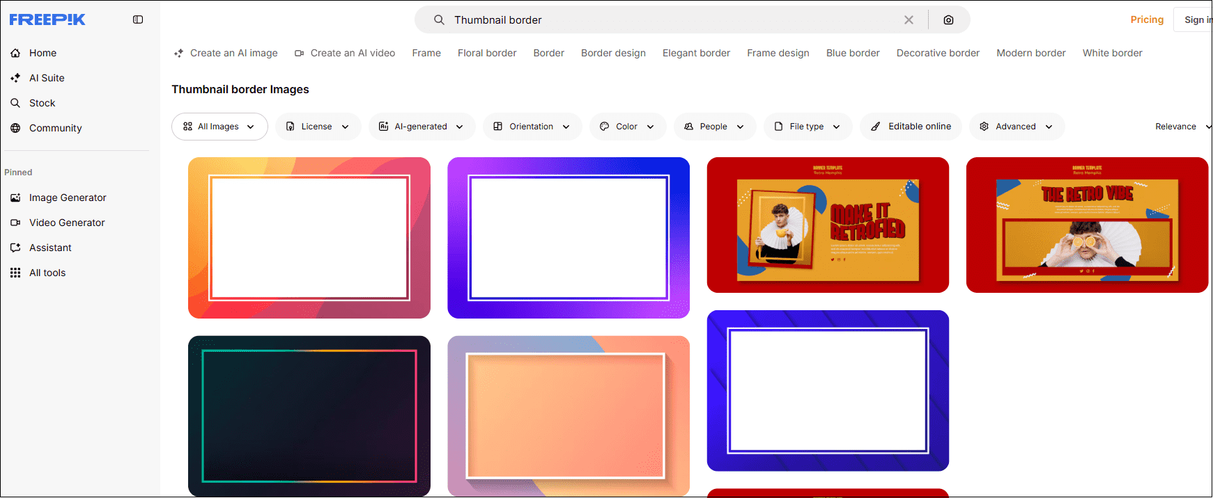
Task: Open the dark neon border frame thumbnail
Action: 309,416
